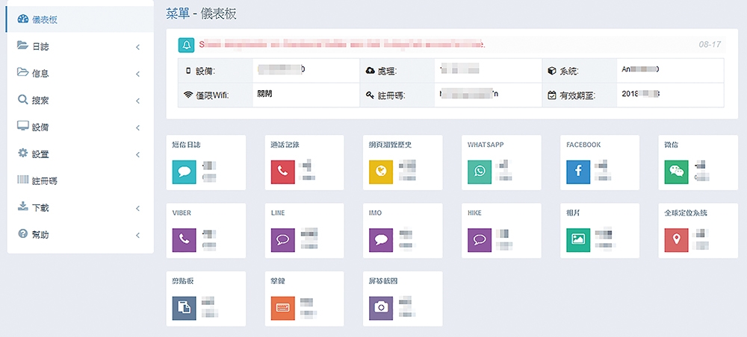
Task: Click the 08-17 date stamp
Action: (x=710, y=45)
